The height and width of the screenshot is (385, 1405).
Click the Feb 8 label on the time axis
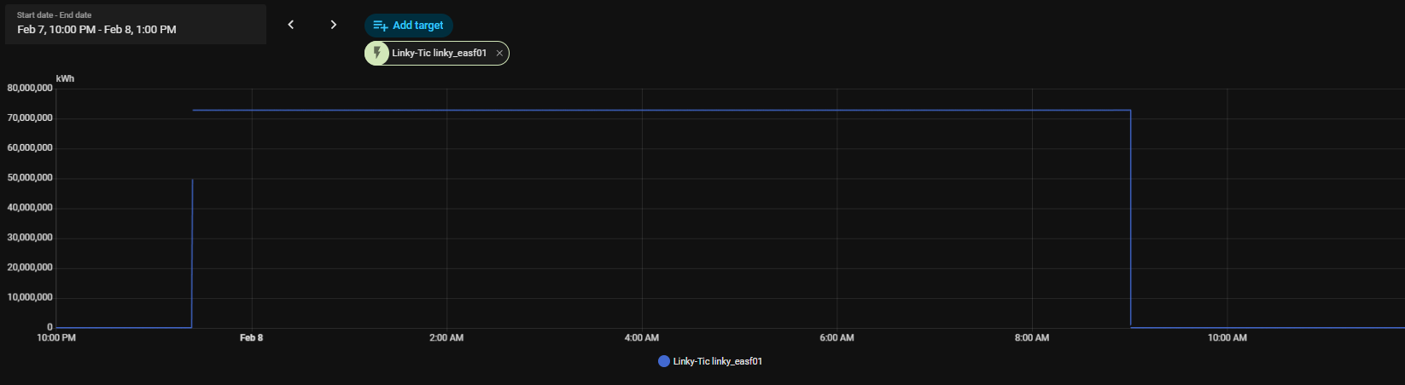tap(251, 338)
